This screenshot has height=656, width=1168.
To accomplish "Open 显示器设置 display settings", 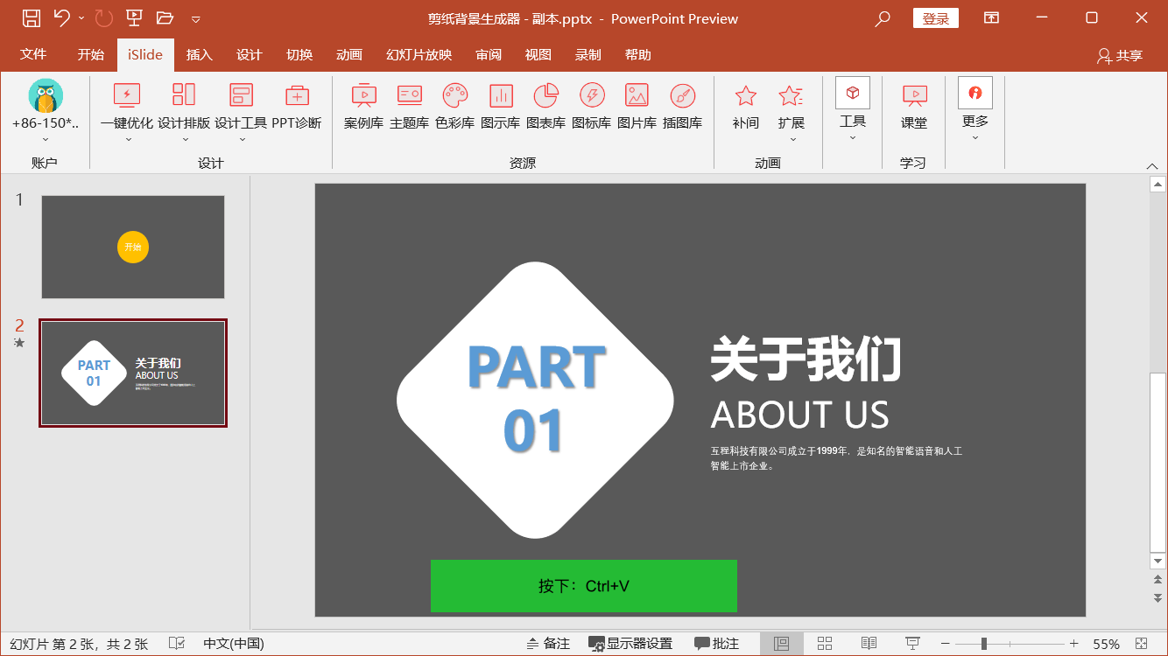I will [x=630, y=644].
